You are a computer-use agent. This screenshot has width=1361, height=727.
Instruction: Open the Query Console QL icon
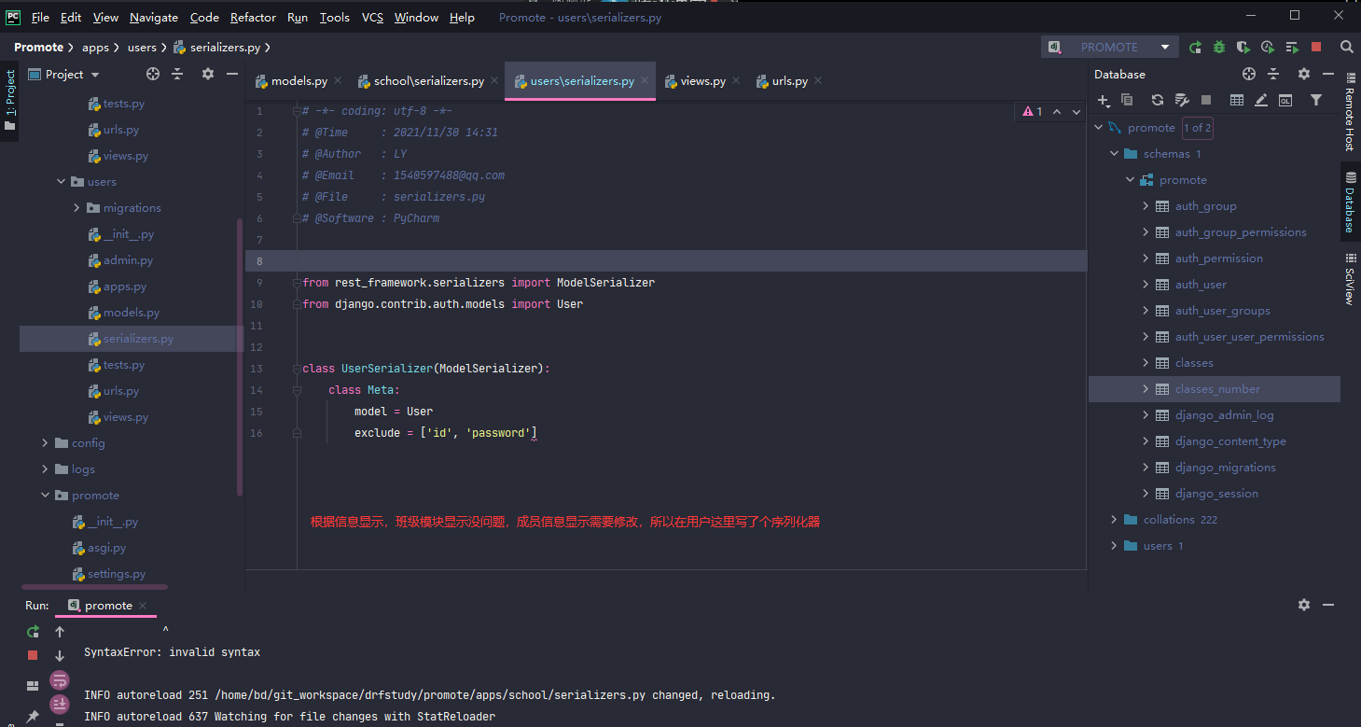pyautogui.click(x=1285, y=100)
